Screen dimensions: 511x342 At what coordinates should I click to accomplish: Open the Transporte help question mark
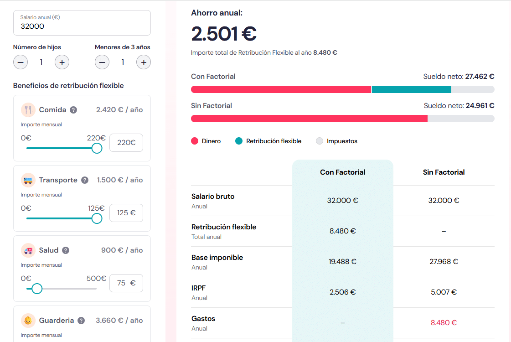85,180
